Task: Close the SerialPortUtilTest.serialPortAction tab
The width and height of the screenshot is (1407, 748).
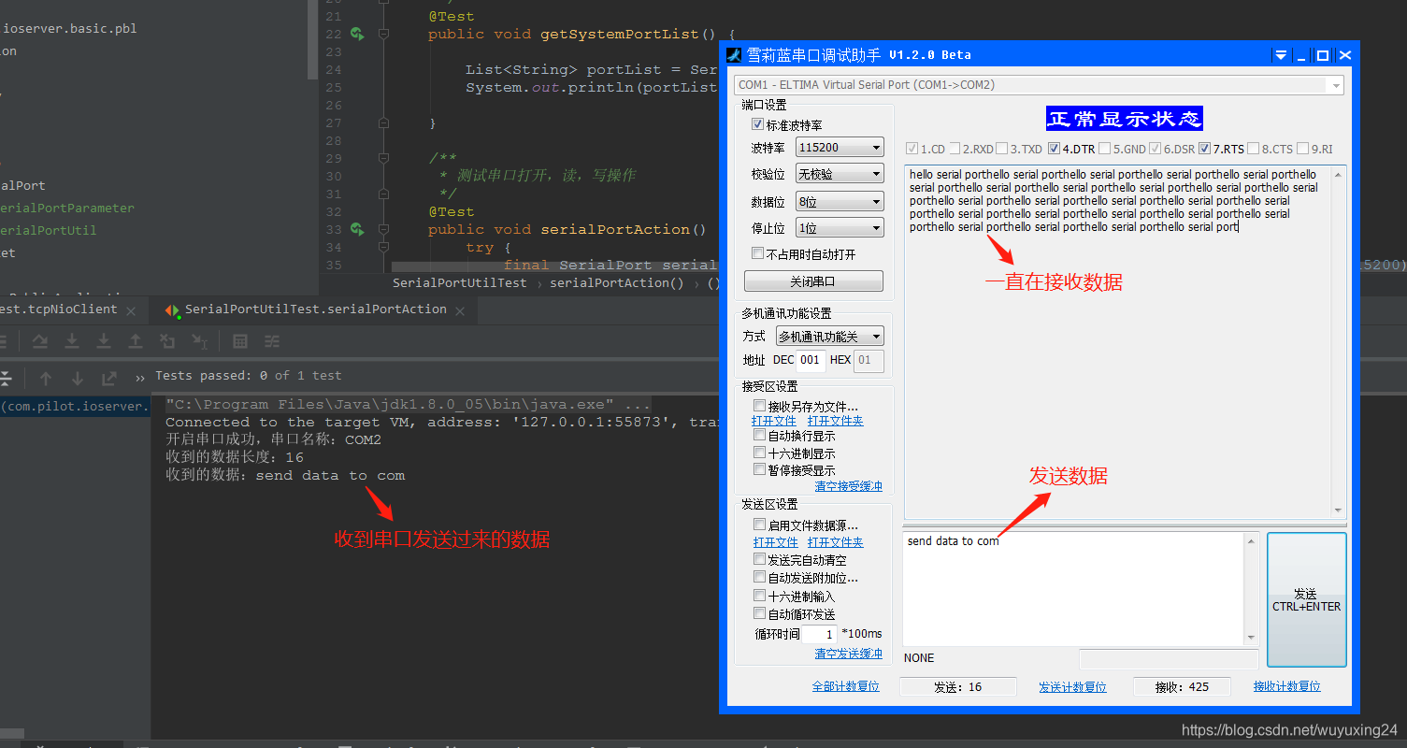Action: [461, 310]
